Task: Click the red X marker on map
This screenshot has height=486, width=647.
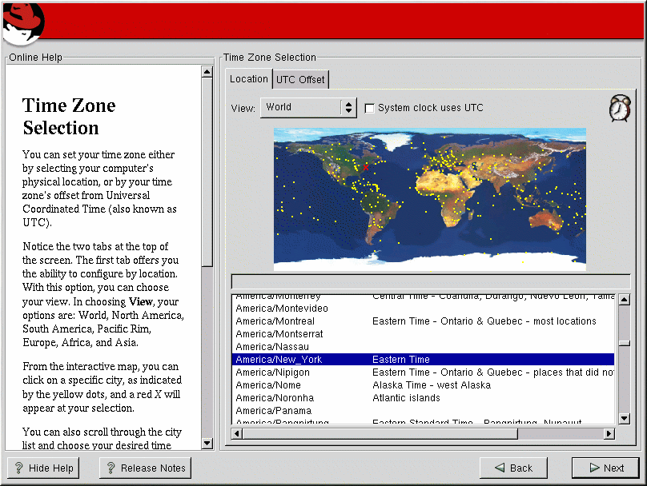Action: coord(366,167)
